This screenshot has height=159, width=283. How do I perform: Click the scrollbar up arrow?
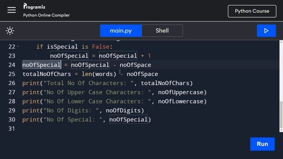point(281,42)
